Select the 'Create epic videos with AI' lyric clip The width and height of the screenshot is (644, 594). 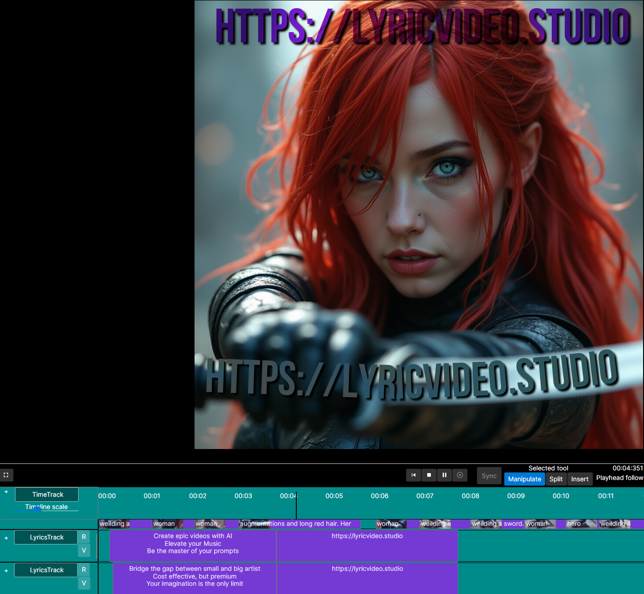tap(193, 545)
